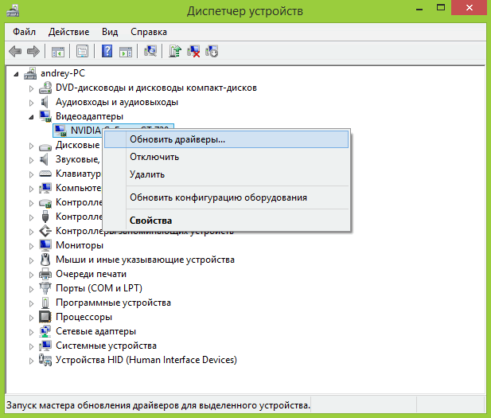Open the Справка menu
This screenshot has width=491, height=418.
149,32
